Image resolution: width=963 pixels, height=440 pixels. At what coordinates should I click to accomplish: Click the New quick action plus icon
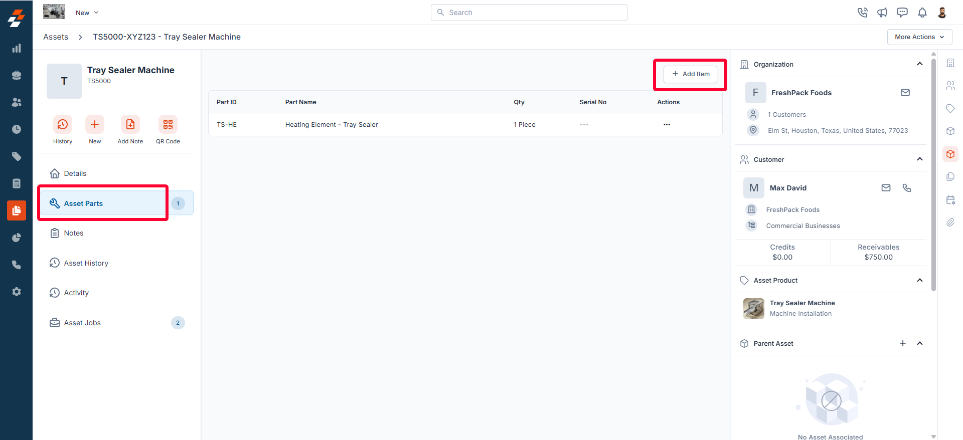pyautogui.click(x=95, y=124)
